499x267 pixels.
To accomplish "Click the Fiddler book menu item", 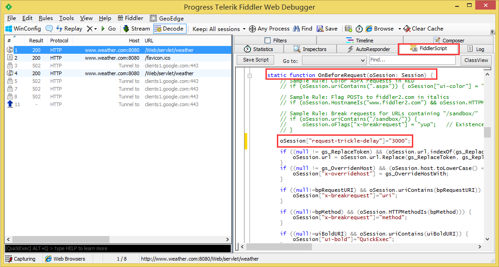I will (130, 18).
